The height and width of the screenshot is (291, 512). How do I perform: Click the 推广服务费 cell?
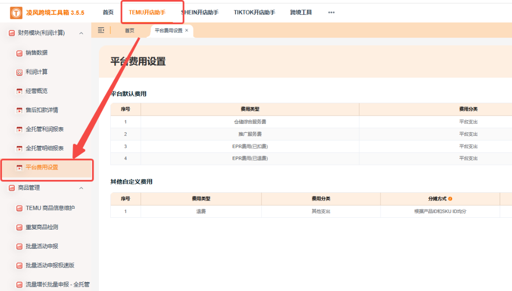(x=250, y=134)
